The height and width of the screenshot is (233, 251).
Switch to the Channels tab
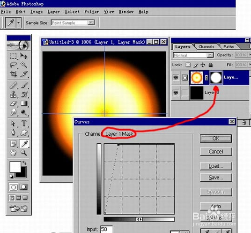tap(206, 47)
